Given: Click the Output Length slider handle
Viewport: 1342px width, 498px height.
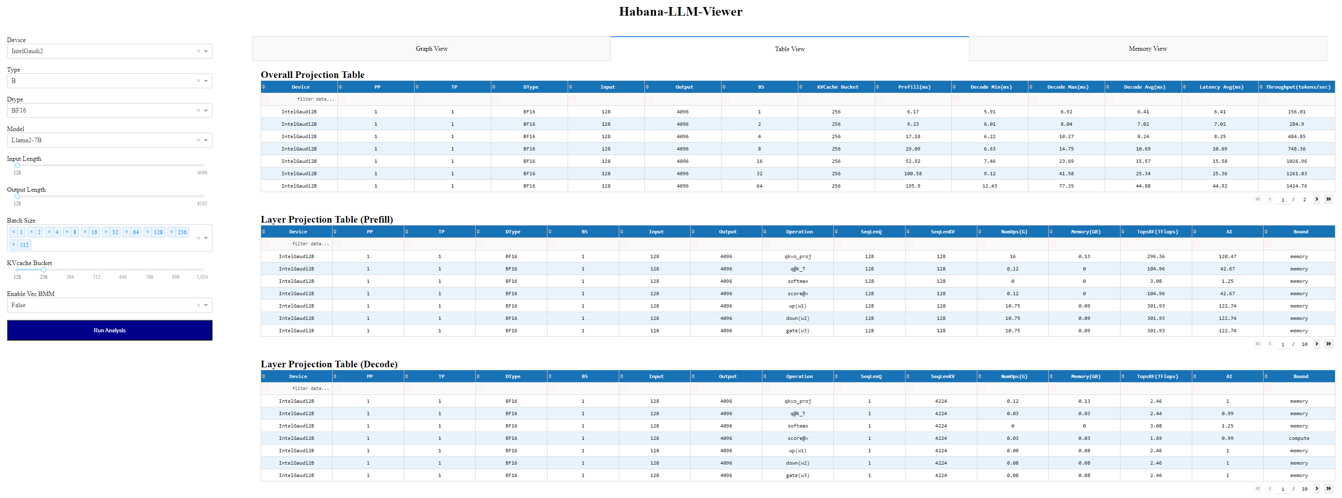Looking at the screenshot, I should pyautogui.click(x=17, y=196).
